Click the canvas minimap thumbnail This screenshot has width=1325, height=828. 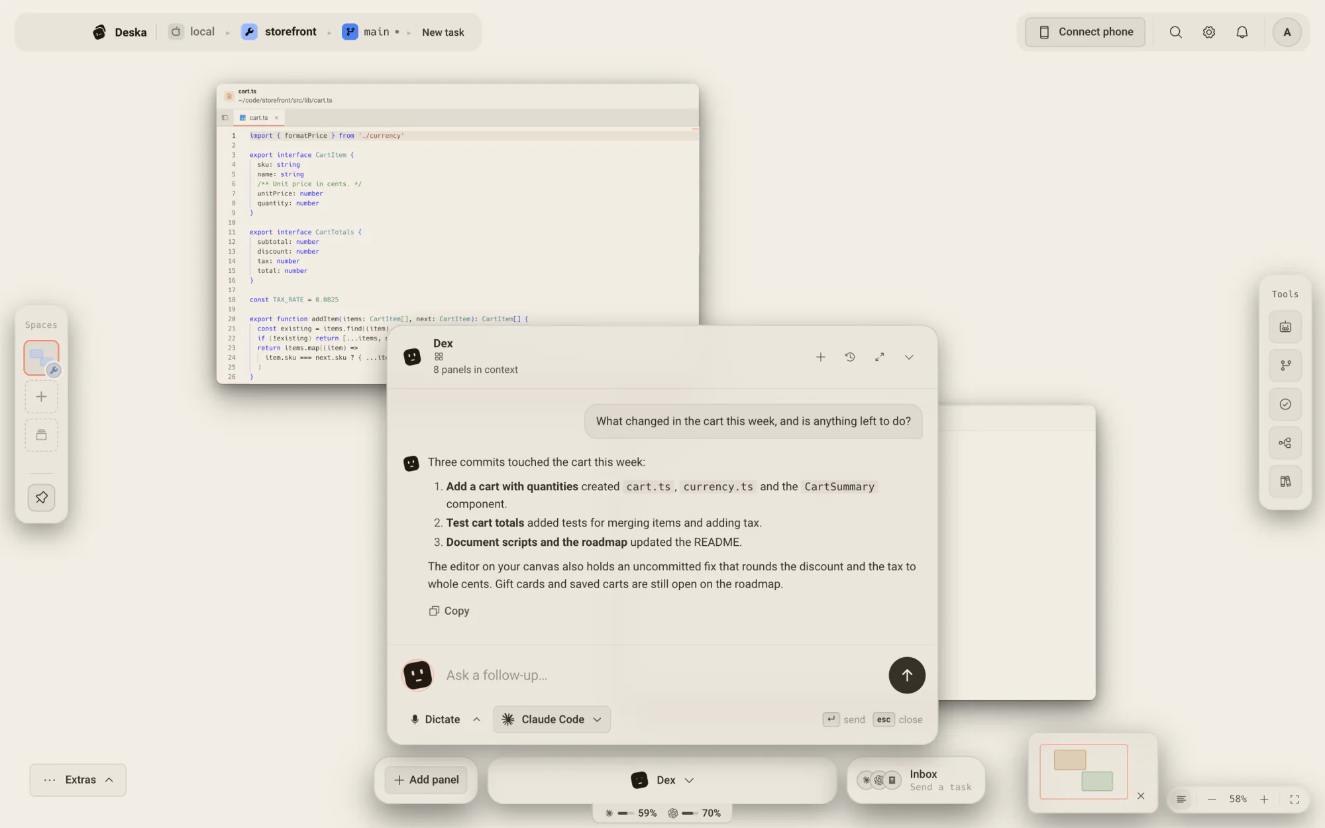1083,771
